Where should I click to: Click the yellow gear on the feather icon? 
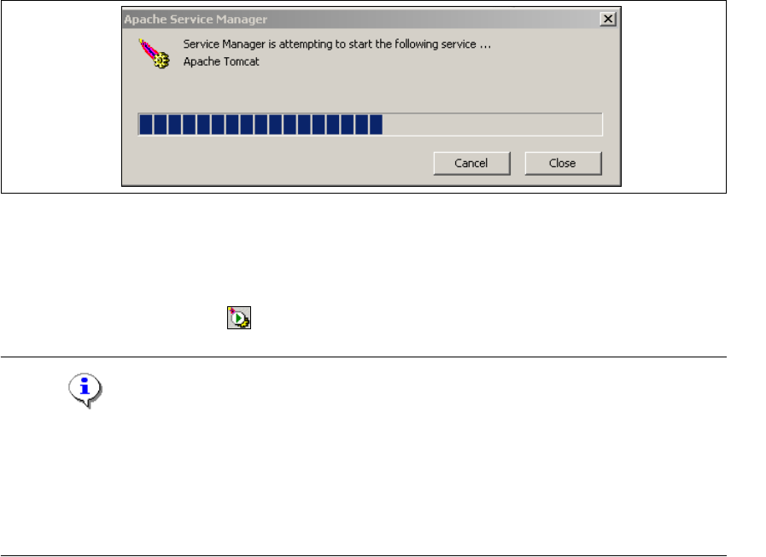click(x=162, y=61)
